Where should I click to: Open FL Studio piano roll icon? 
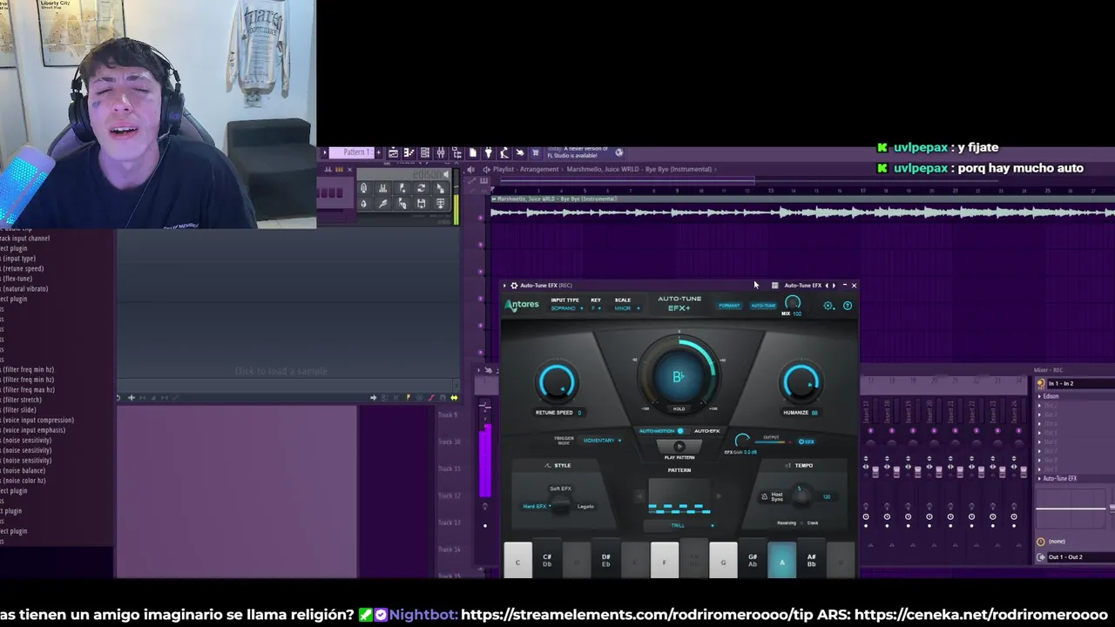(x=409, y=152)
